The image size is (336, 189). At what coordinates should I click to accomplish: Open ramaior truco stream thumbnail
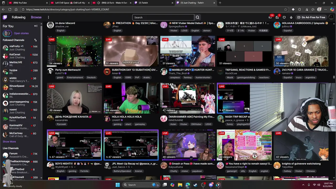pyautogui.click(x=301, y=51)
